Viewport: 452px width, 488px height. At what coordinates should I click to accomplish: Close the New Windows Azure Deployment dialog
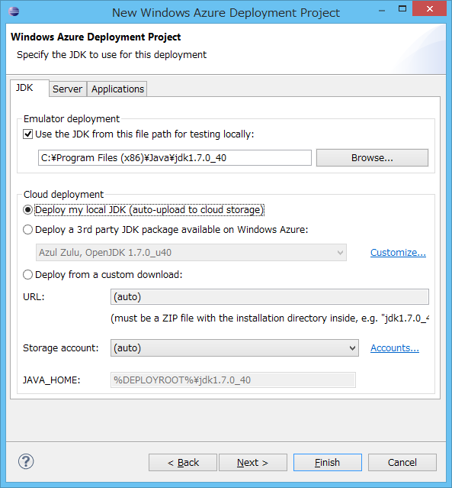[430, 8]
